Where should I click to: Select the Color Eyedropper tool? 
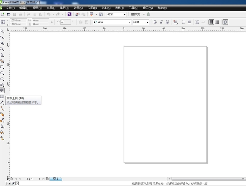[x=2, y=120]
